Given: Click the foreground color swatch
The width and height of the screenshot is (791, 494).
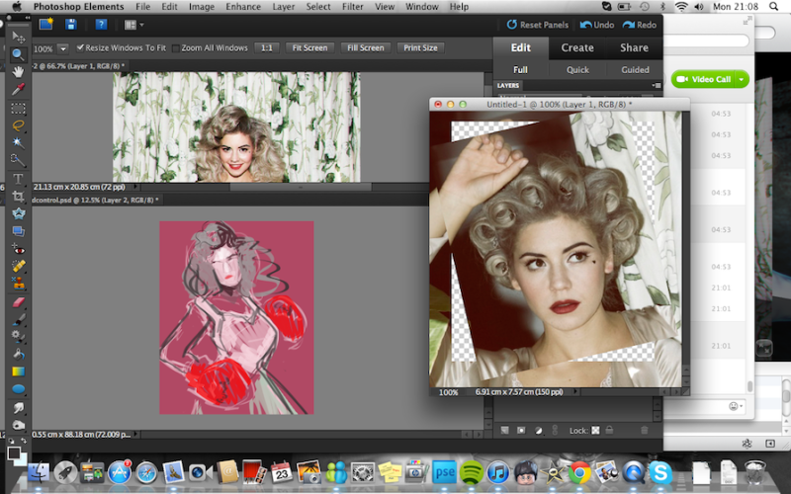Looking at the screenshot, I should coord(14,452).
